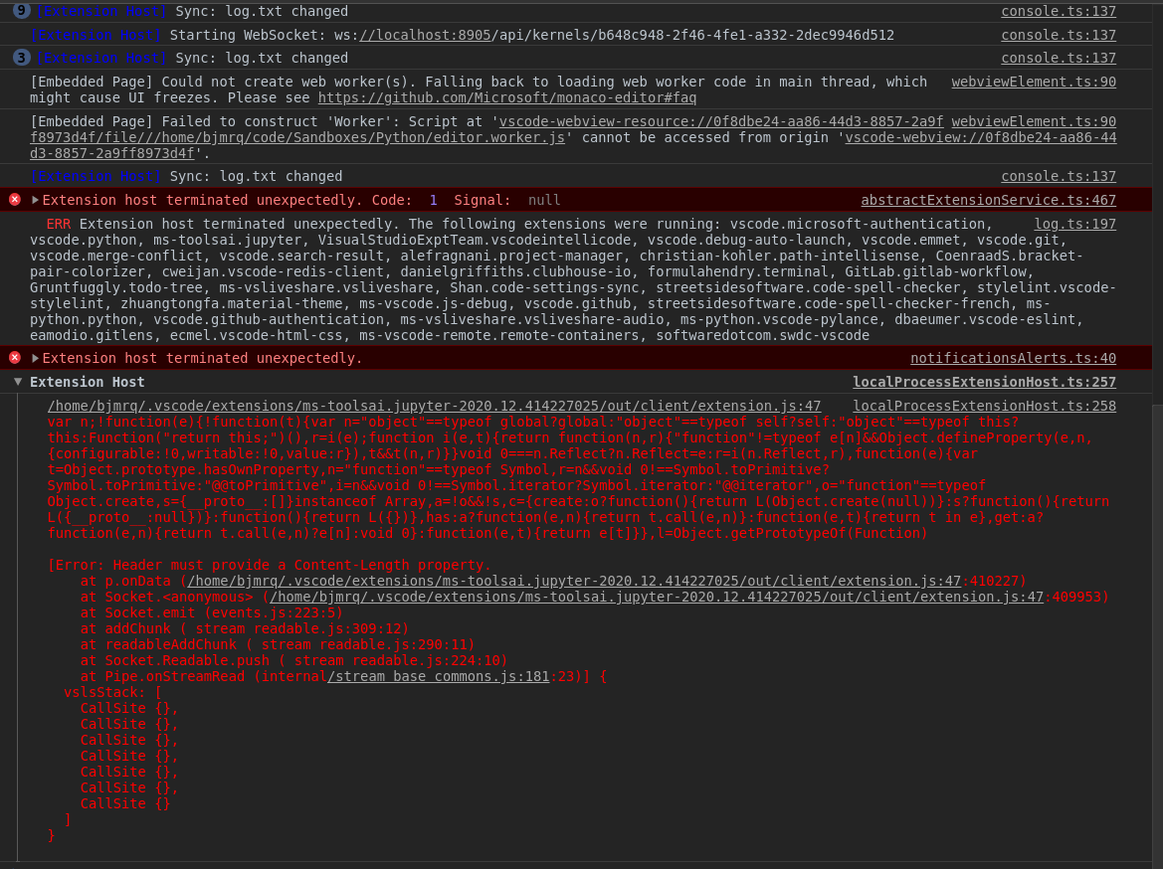Screen dimensions: 1163x869
Task: Click the vscode-webview-resource URL link
Action: [718, 121]
